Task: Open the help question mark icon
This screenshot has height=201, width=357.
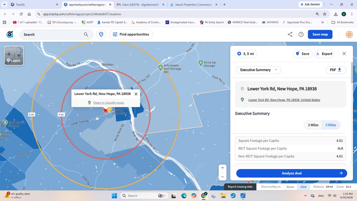Action: coord(301,34)
